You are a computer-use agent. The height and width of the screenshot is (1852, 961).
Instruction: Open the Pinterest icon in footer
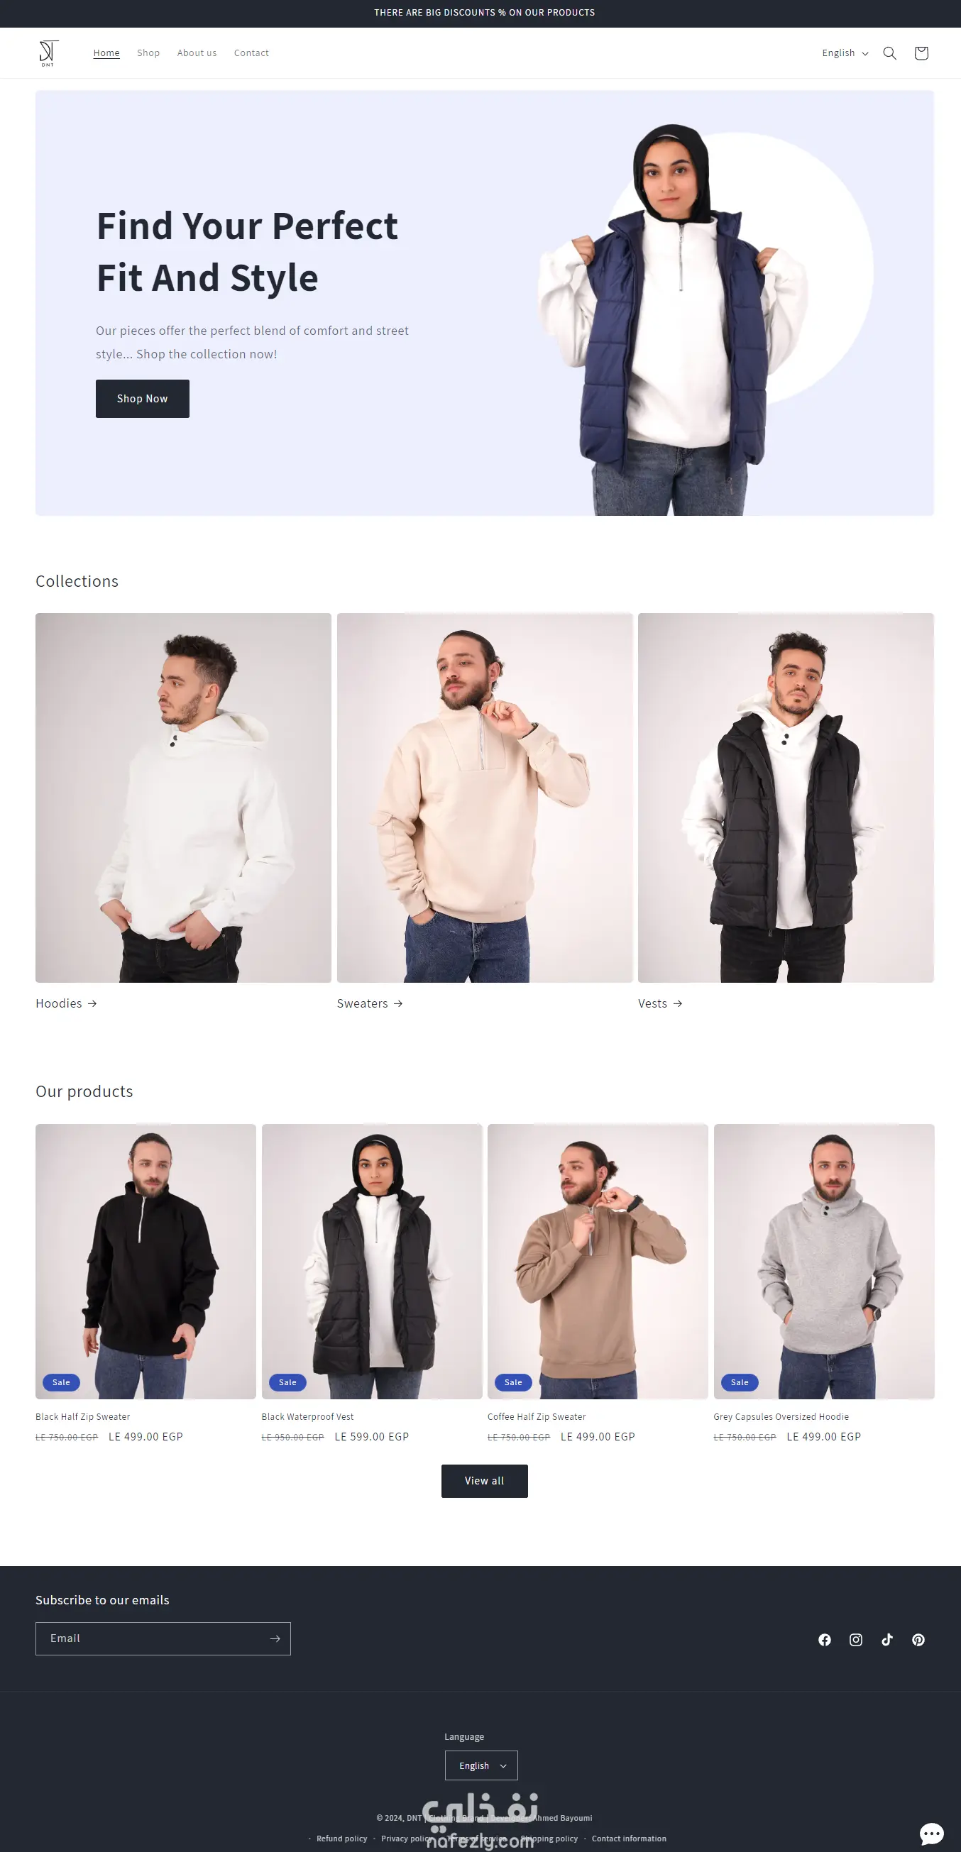[x=918, y=1639]
